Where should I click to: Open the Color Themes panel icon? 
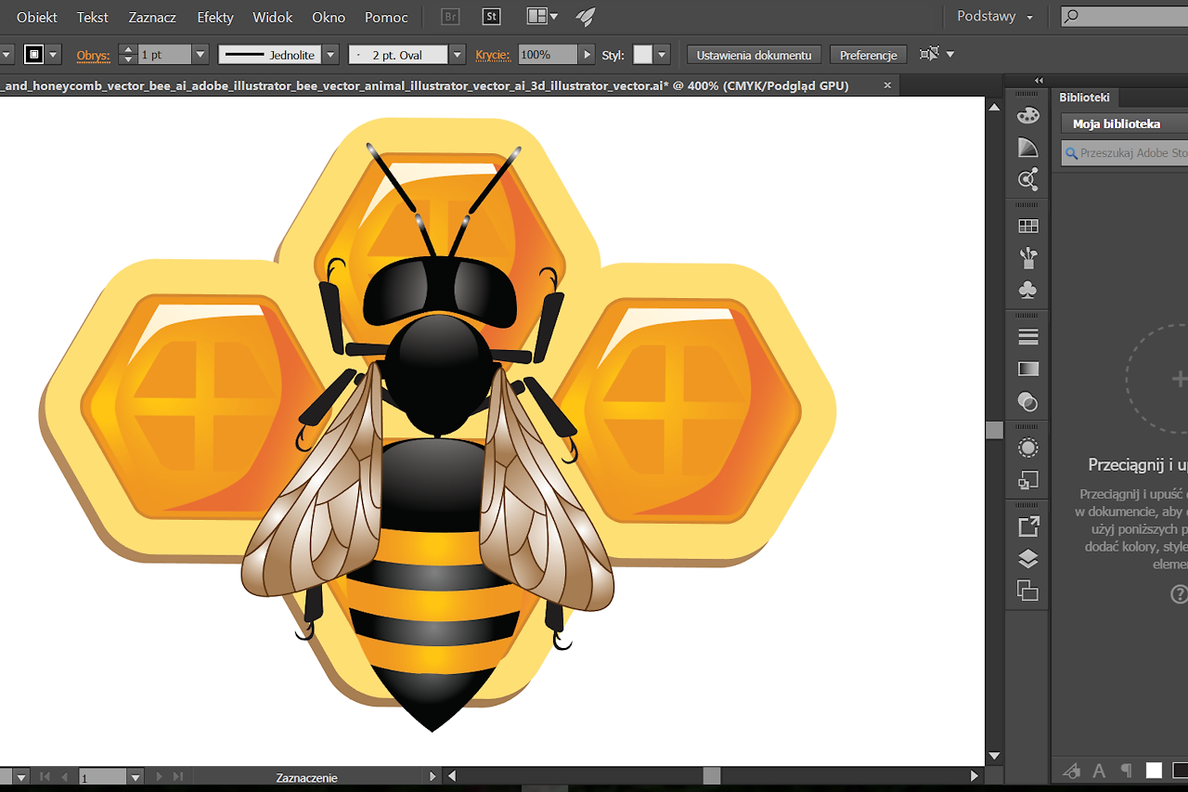(1027, 179)
